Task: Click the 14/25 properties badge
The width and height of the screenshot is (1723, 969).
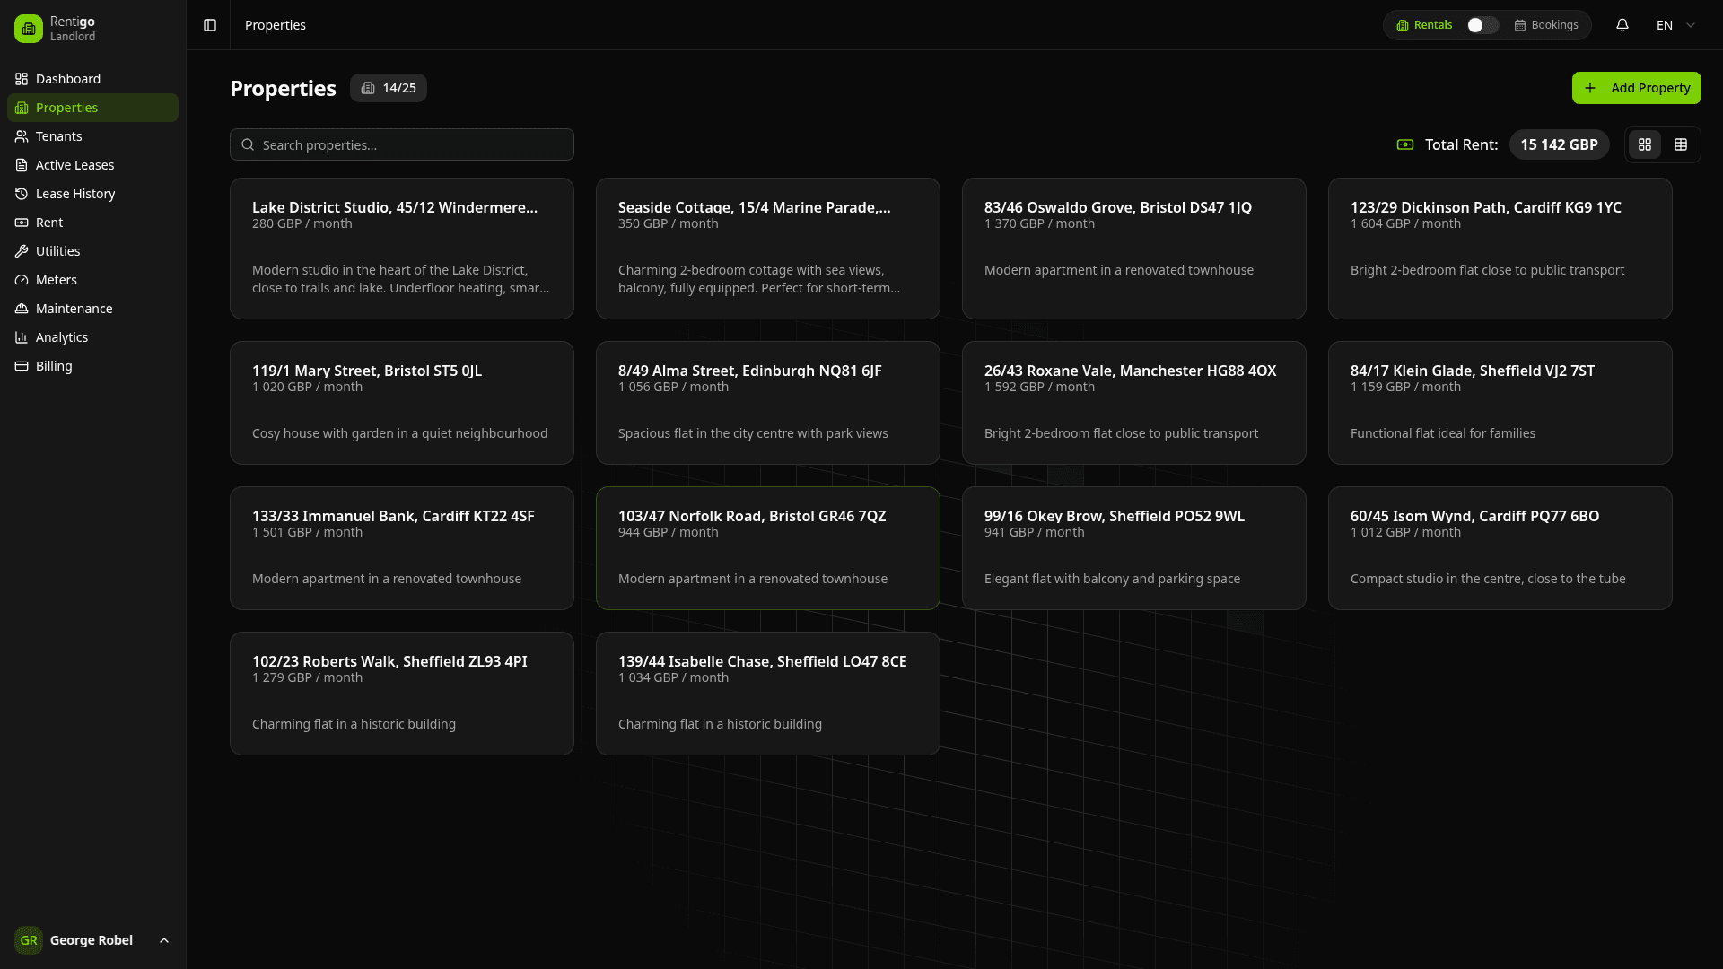Action: tap(388, 88)
